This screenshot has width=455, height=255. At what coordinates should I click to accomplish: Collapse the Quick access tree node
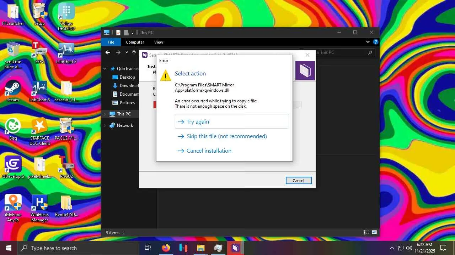click(x=105, y=69)
